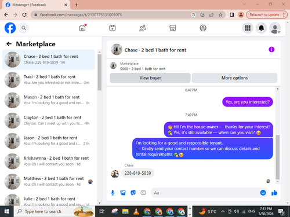The height and width of the screenshot is (217, 290).
Task: Bookmark this page with the star icon
Action: point(220,14)
